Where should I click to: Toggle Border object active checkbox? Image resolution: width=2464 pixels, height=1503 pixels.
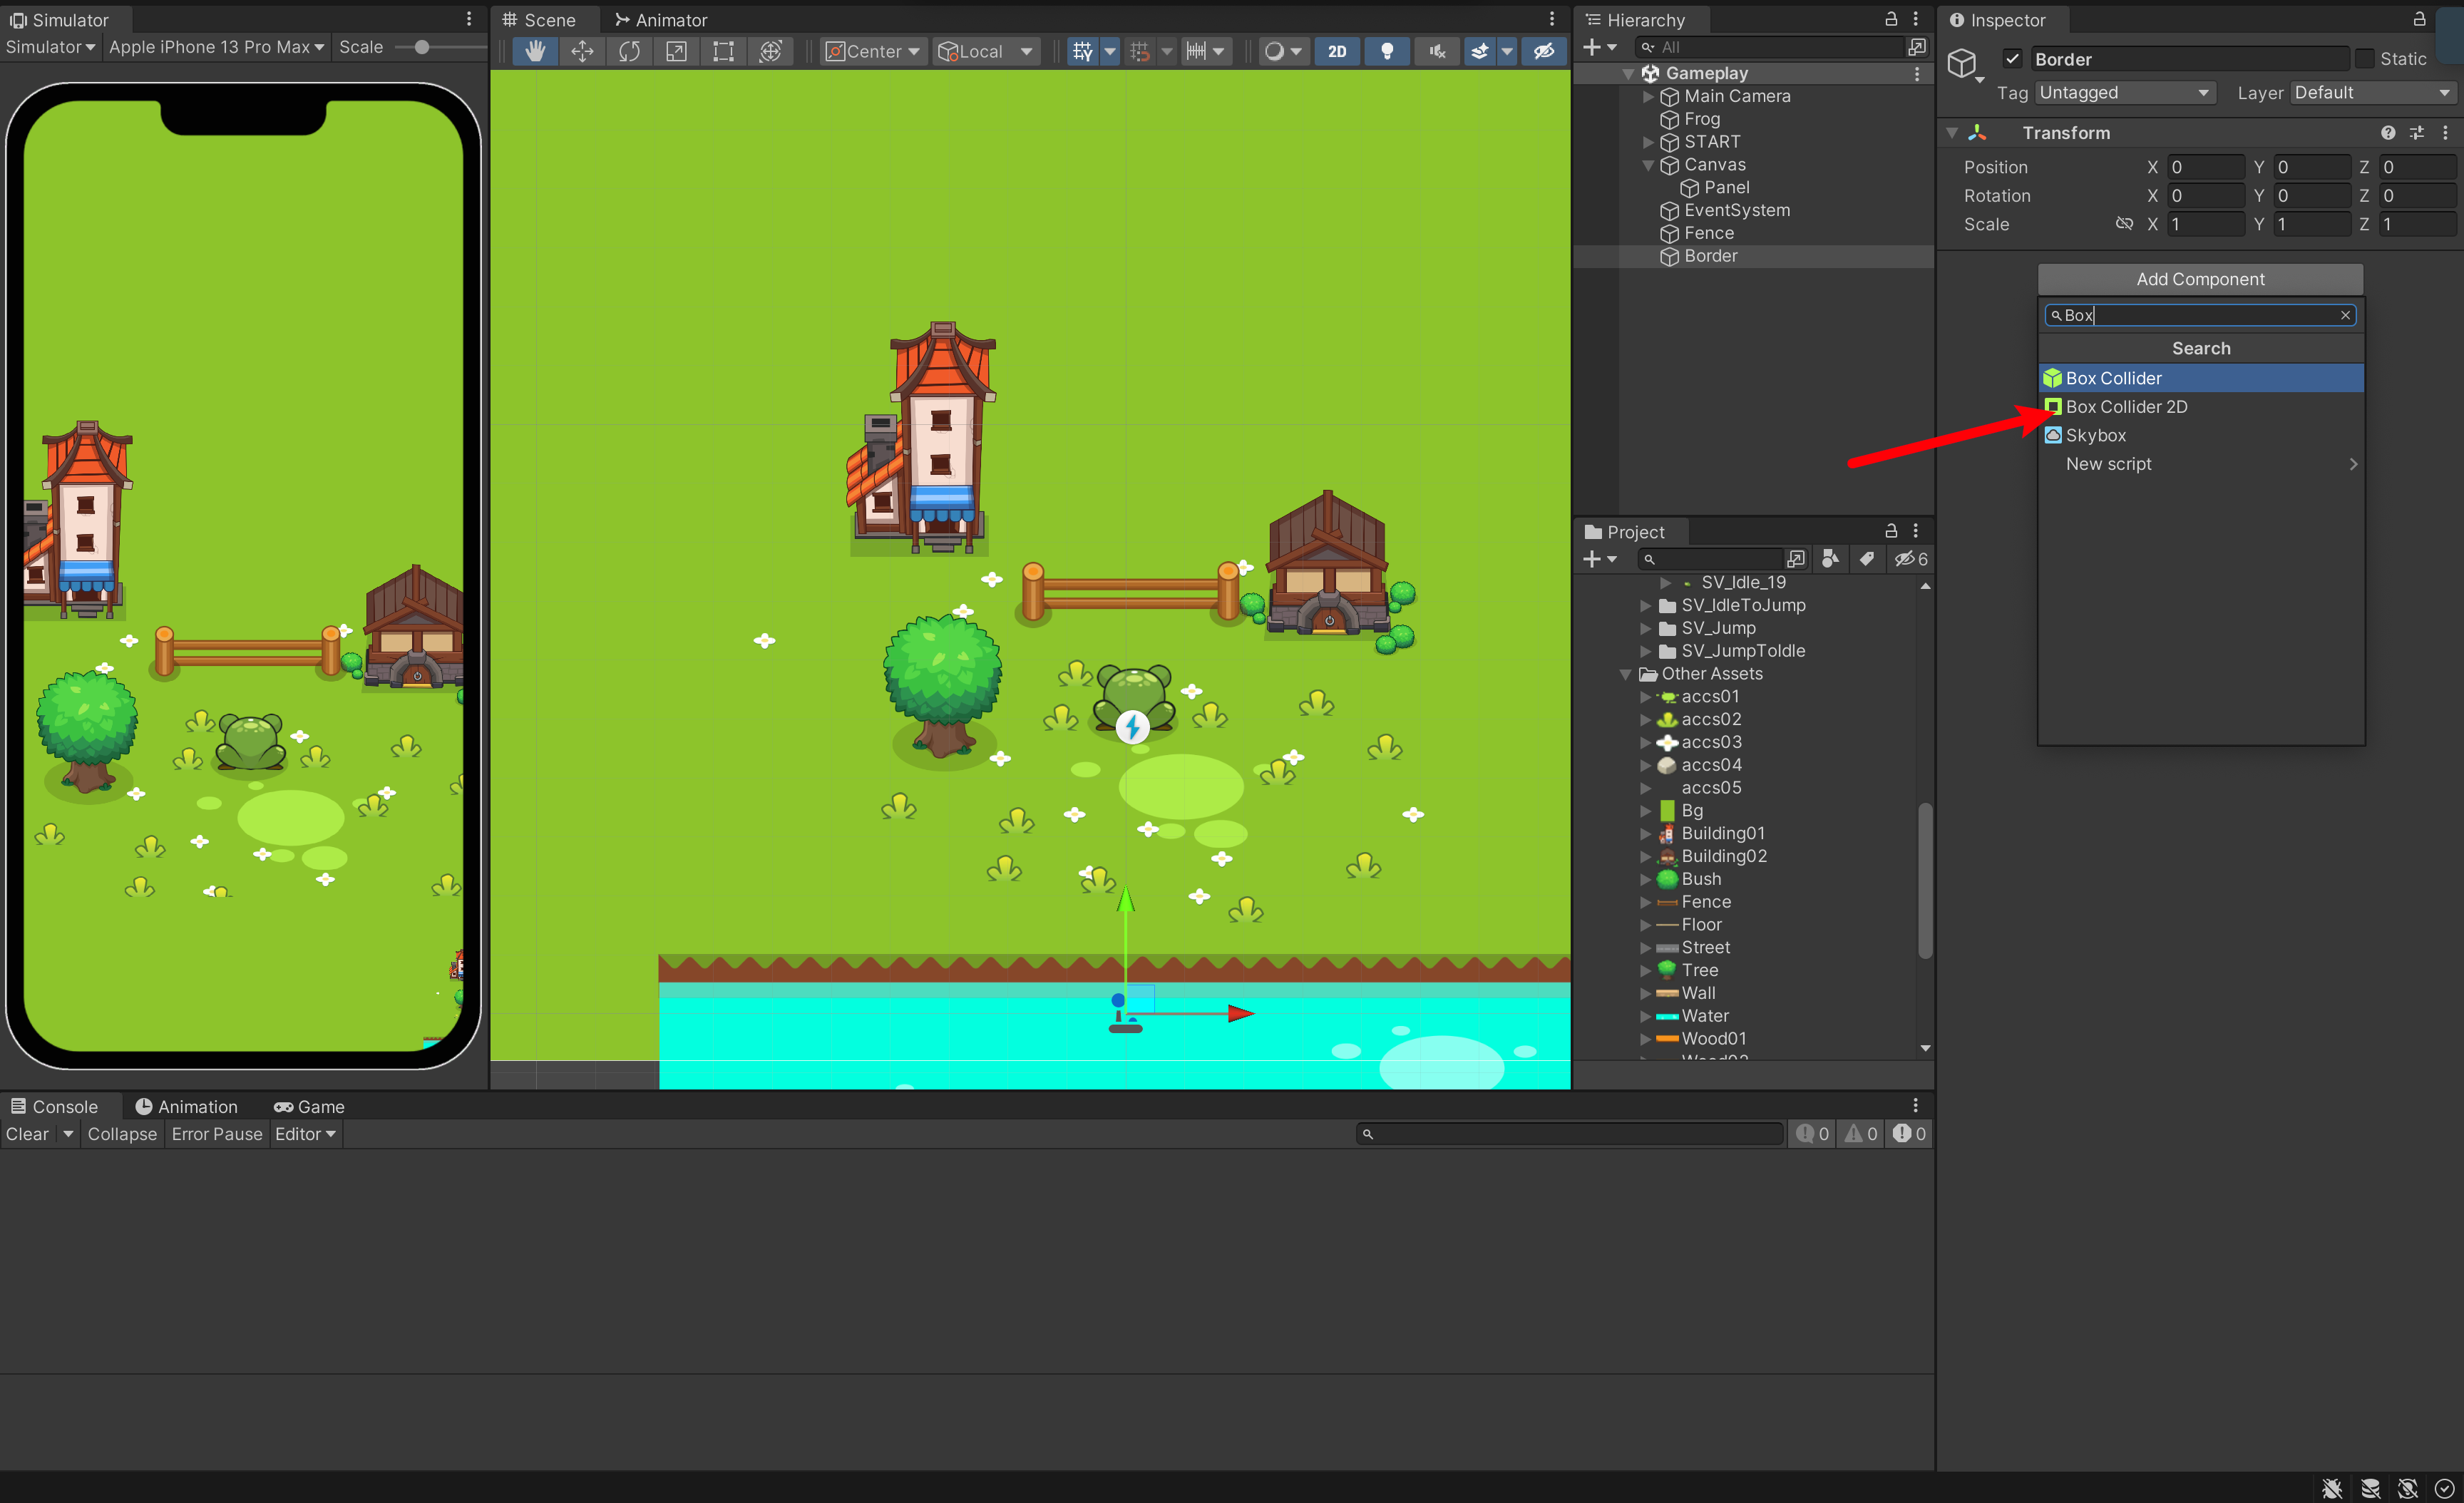pos(2013,59)
